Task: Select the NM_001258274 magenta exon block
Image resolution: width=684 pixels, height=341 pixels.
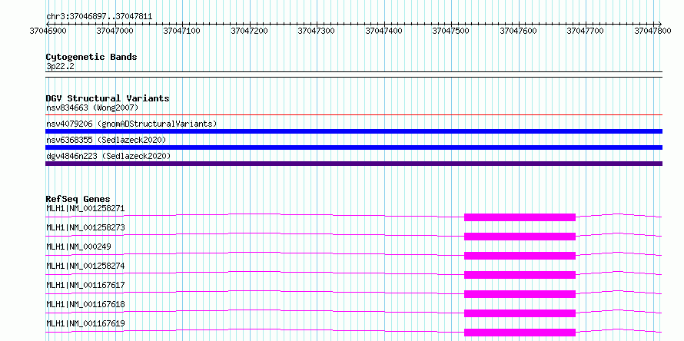Action: [x=520, y=275]
